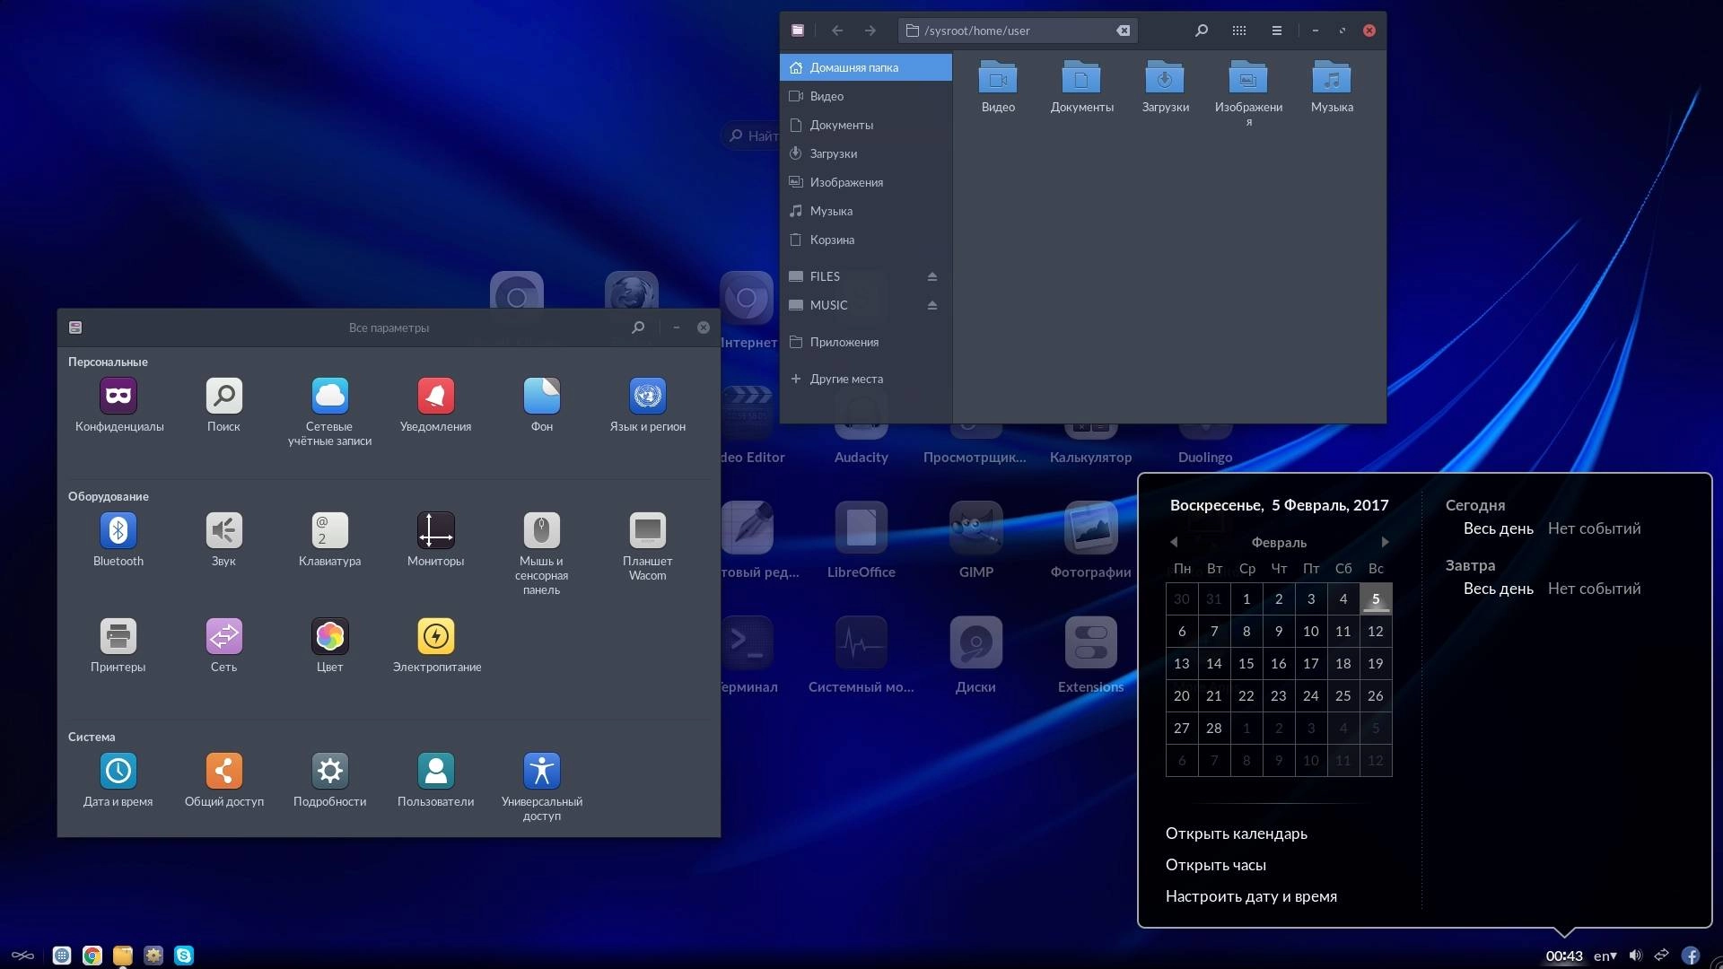This screenshot has height=969, width=1723.
Task: Open Bluetooth settings panel
Action: pyautogui.click(x=118, y=530)
